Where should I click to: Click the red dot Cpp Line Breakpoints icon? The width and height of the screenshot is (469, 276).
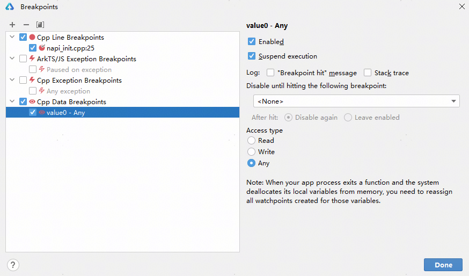click(x=32, y=38)
